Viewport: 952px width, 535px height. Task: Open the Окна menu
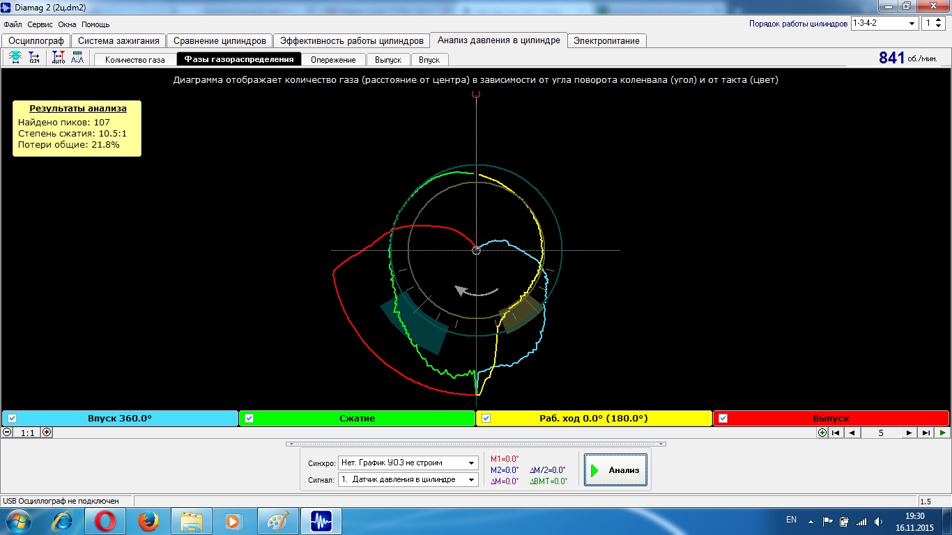coord(67,24)
